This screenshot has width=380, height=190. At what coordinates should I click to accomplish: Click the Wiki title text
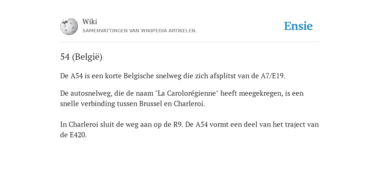[x=90, y=22]
